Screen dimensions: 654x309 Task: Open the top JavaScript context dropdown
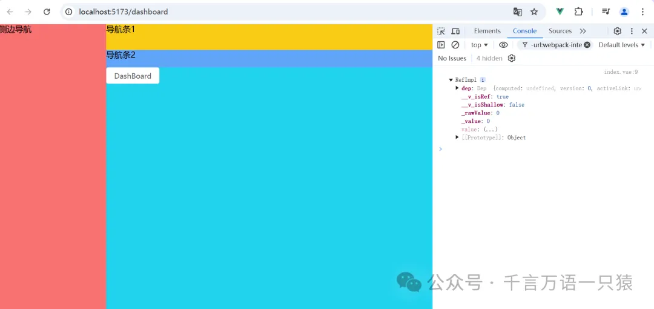pyautogui.click(x=479, y=45)
